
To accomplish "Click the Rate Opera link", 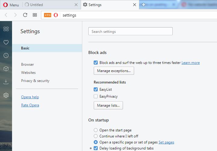I will pos(30,105).
